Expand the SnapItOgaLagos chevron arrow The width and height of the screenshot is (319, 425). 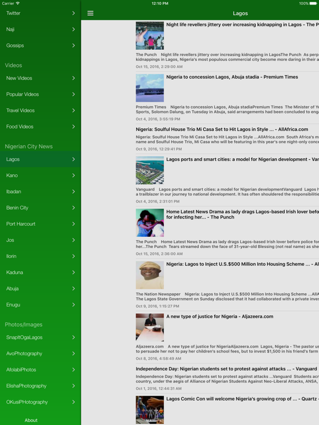[x=74, y=338]
